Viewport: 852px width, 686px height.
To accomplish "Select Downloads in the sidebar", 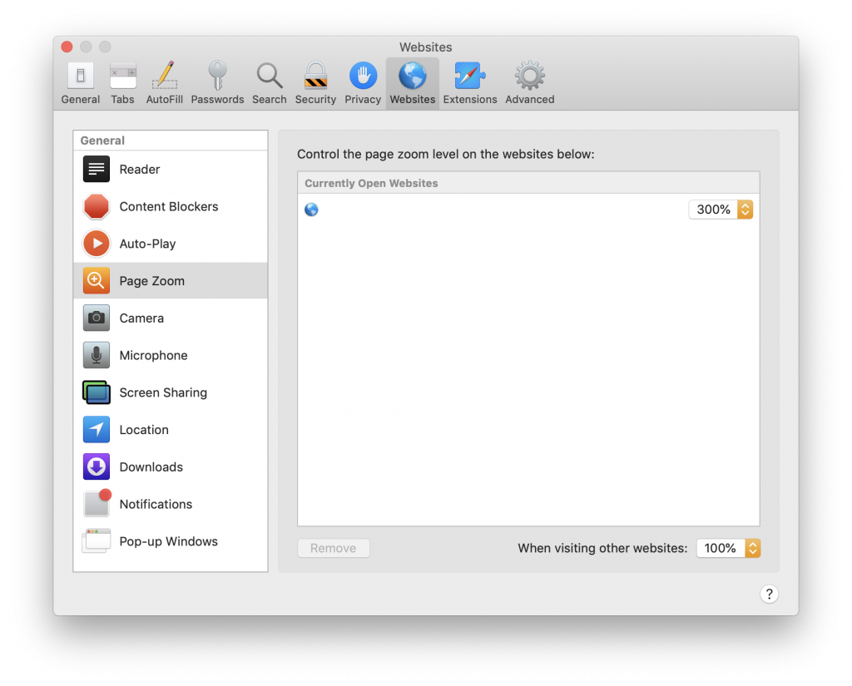I will [x=171, y=467].
